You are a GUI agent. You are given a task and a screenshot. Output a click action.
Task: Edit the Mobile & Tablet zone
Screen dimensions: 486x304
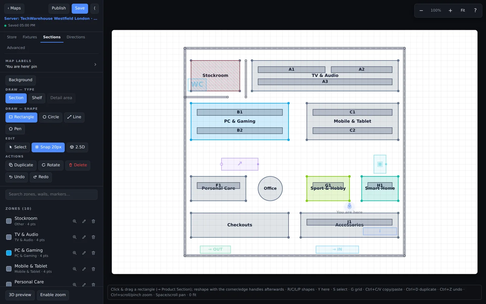tap(84, 269)
